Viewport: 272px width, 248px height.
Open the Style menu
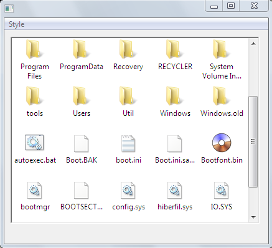click(16, 24)
